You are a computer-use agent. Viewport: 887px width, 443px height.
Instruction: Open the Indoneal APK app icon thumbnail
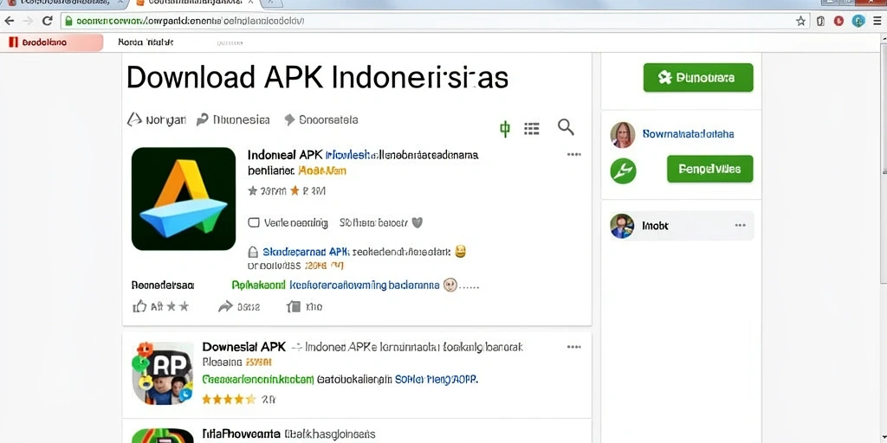click(x=184, y=199)
